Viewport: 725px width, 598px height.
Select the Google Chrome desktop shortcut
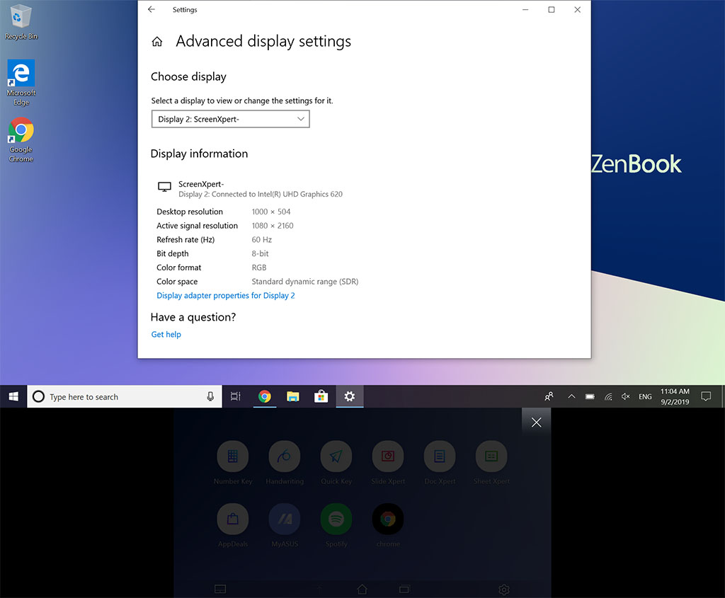pos(21,140)
